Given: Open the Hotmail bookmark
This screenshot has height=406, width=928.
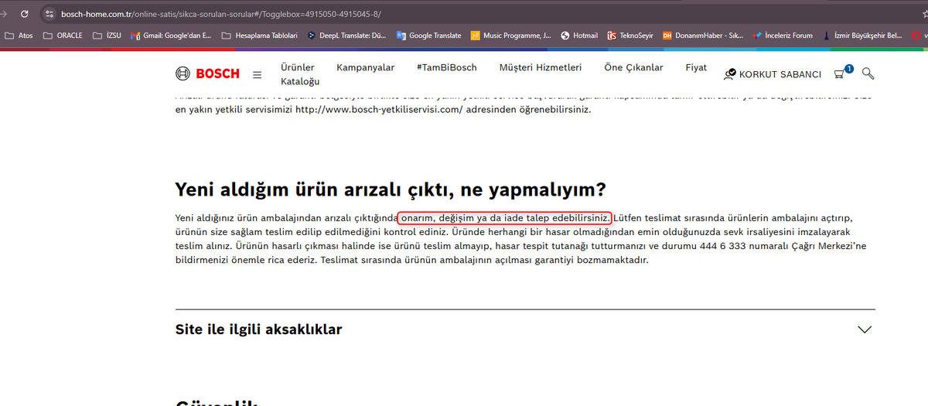Looking at the screenshot, I should point(579,36).
